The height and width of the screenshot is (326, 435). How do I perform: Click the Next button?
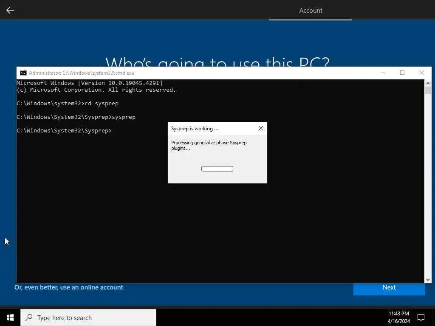389,288
